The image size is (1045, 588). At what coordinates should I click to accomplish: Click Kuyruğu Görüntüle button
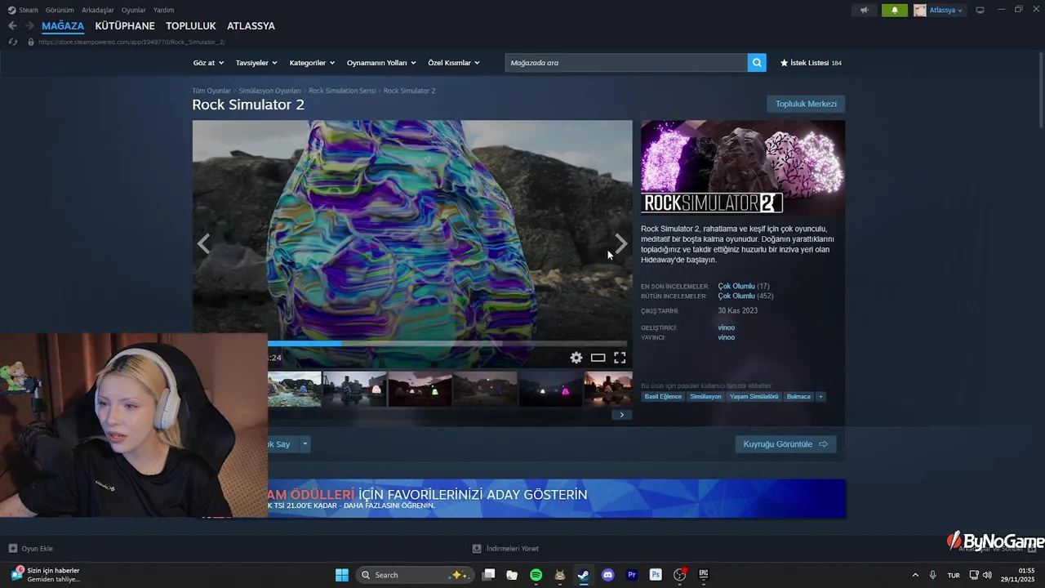click(x=785, y=444)
